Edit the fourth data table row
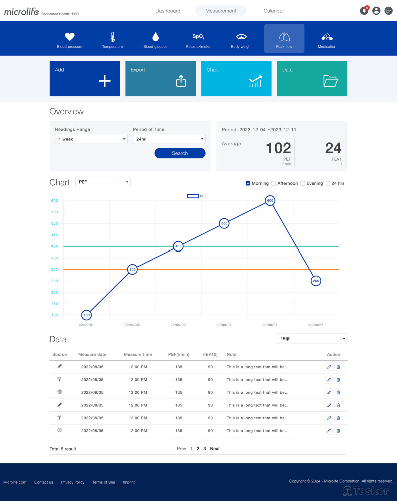 (x=329, y=405)
